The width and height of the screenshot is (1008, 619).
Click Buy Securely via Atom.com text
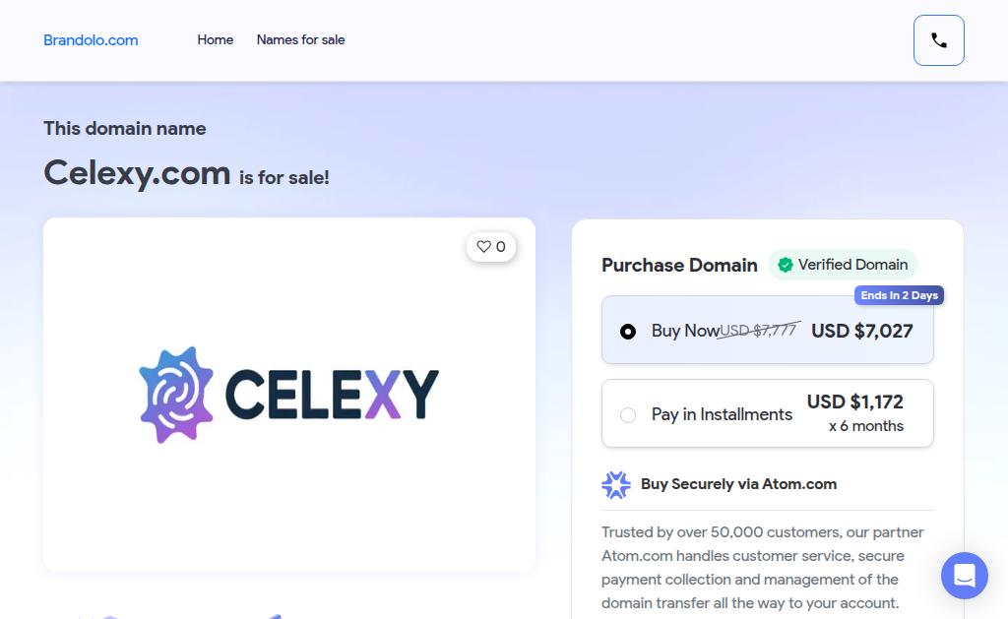pyautogui.click(x=738, y=484)
